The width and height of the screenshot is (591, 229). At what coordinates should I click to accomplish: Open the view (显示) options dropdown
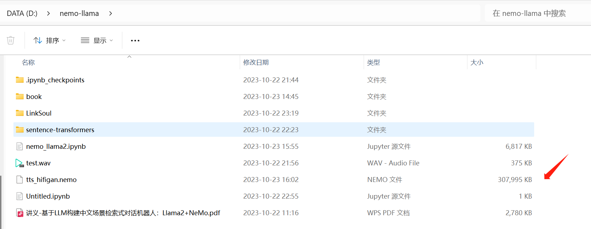[97, 40]
